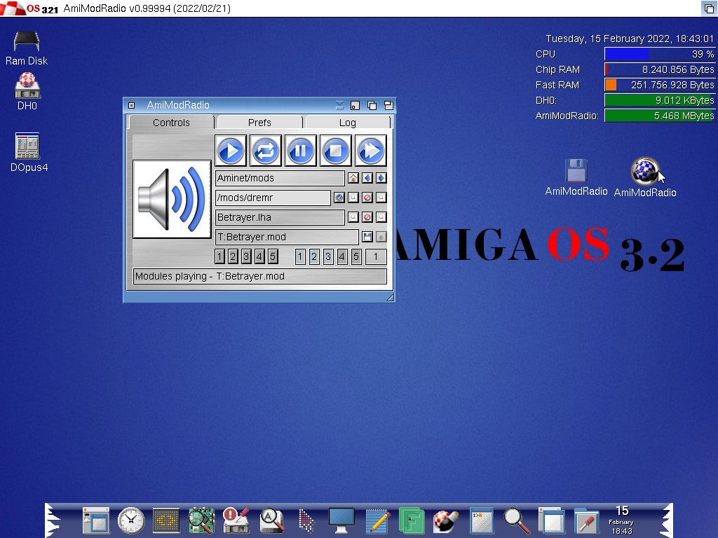This screenshot has height=538, width=718.
Task: Click the red ban icon beside Betrayer.lha
Action: [x=367, y=217]
